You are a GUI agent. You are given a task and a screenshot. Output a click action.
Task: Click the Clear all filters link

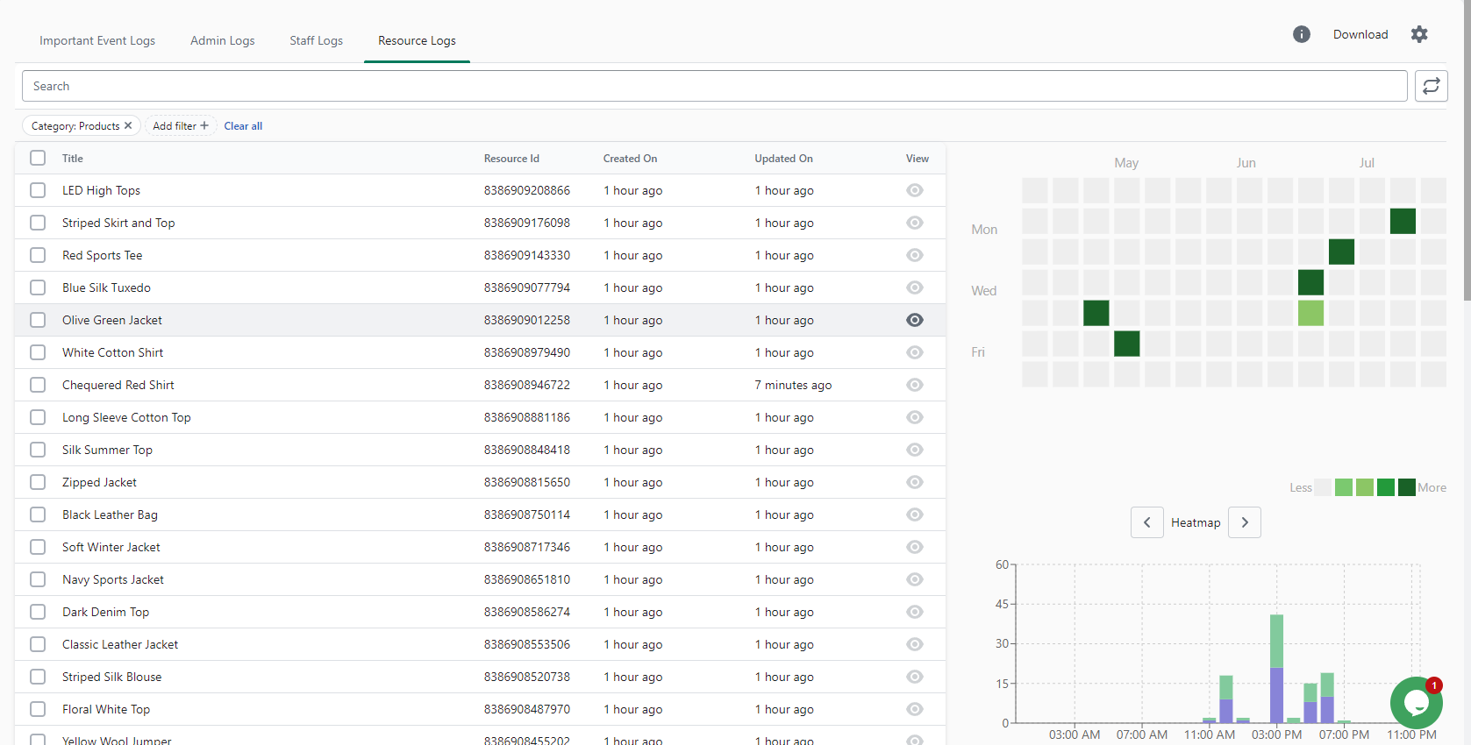[243, 126]
